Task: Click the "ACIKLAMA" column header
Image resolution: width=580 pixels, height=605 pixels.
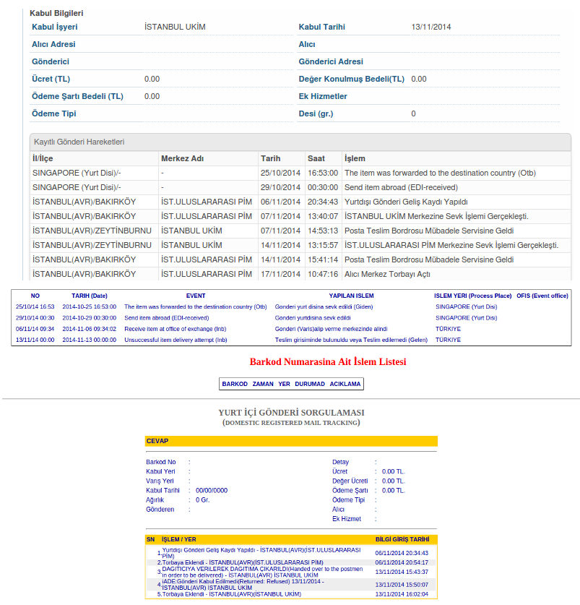Action: point(345,384)
